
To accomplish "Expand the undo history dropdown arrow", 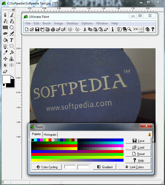I will [x=73, y=29].
